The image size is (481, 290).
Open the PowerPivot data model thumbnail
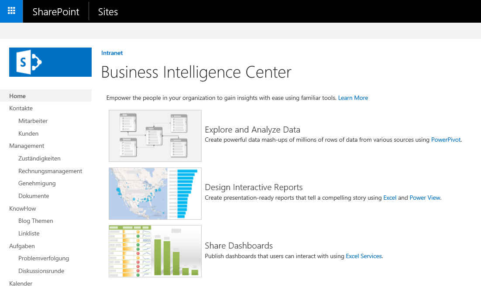(155, 136)
